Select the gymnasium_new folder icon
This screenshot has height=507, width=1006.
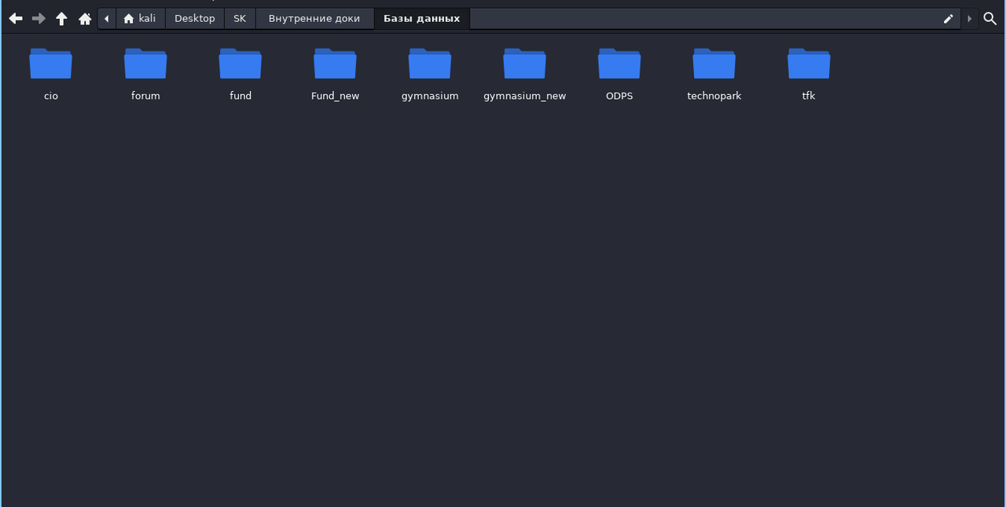point(524,64)
